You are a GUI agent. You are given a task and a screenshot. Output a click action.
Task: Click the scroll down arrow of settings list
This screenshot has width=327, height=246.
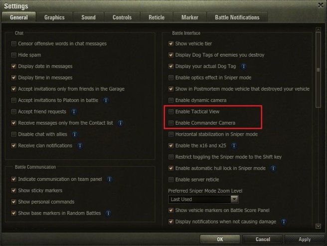[x=318, y=226]
